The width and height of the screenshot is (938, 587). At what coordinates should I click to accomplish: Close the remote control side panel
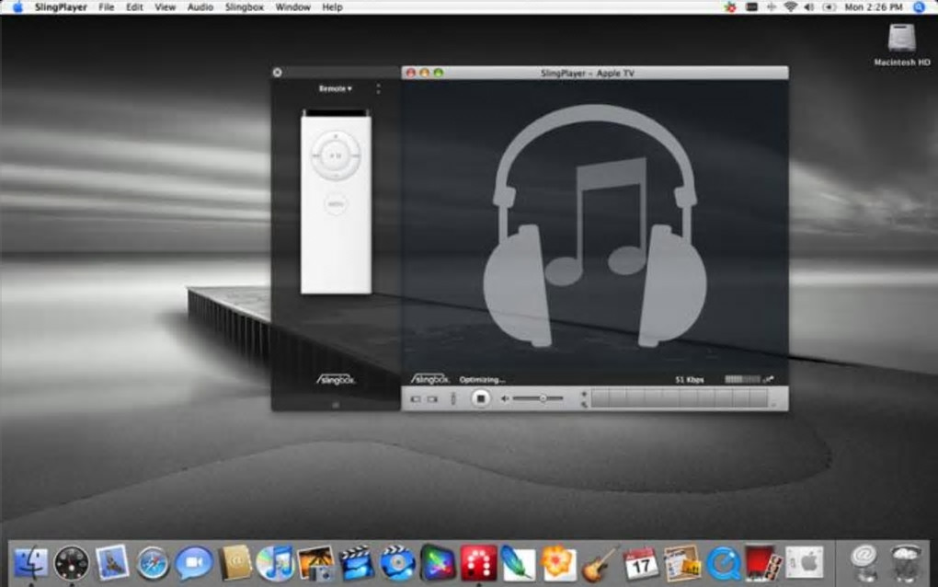click(277, 73)
